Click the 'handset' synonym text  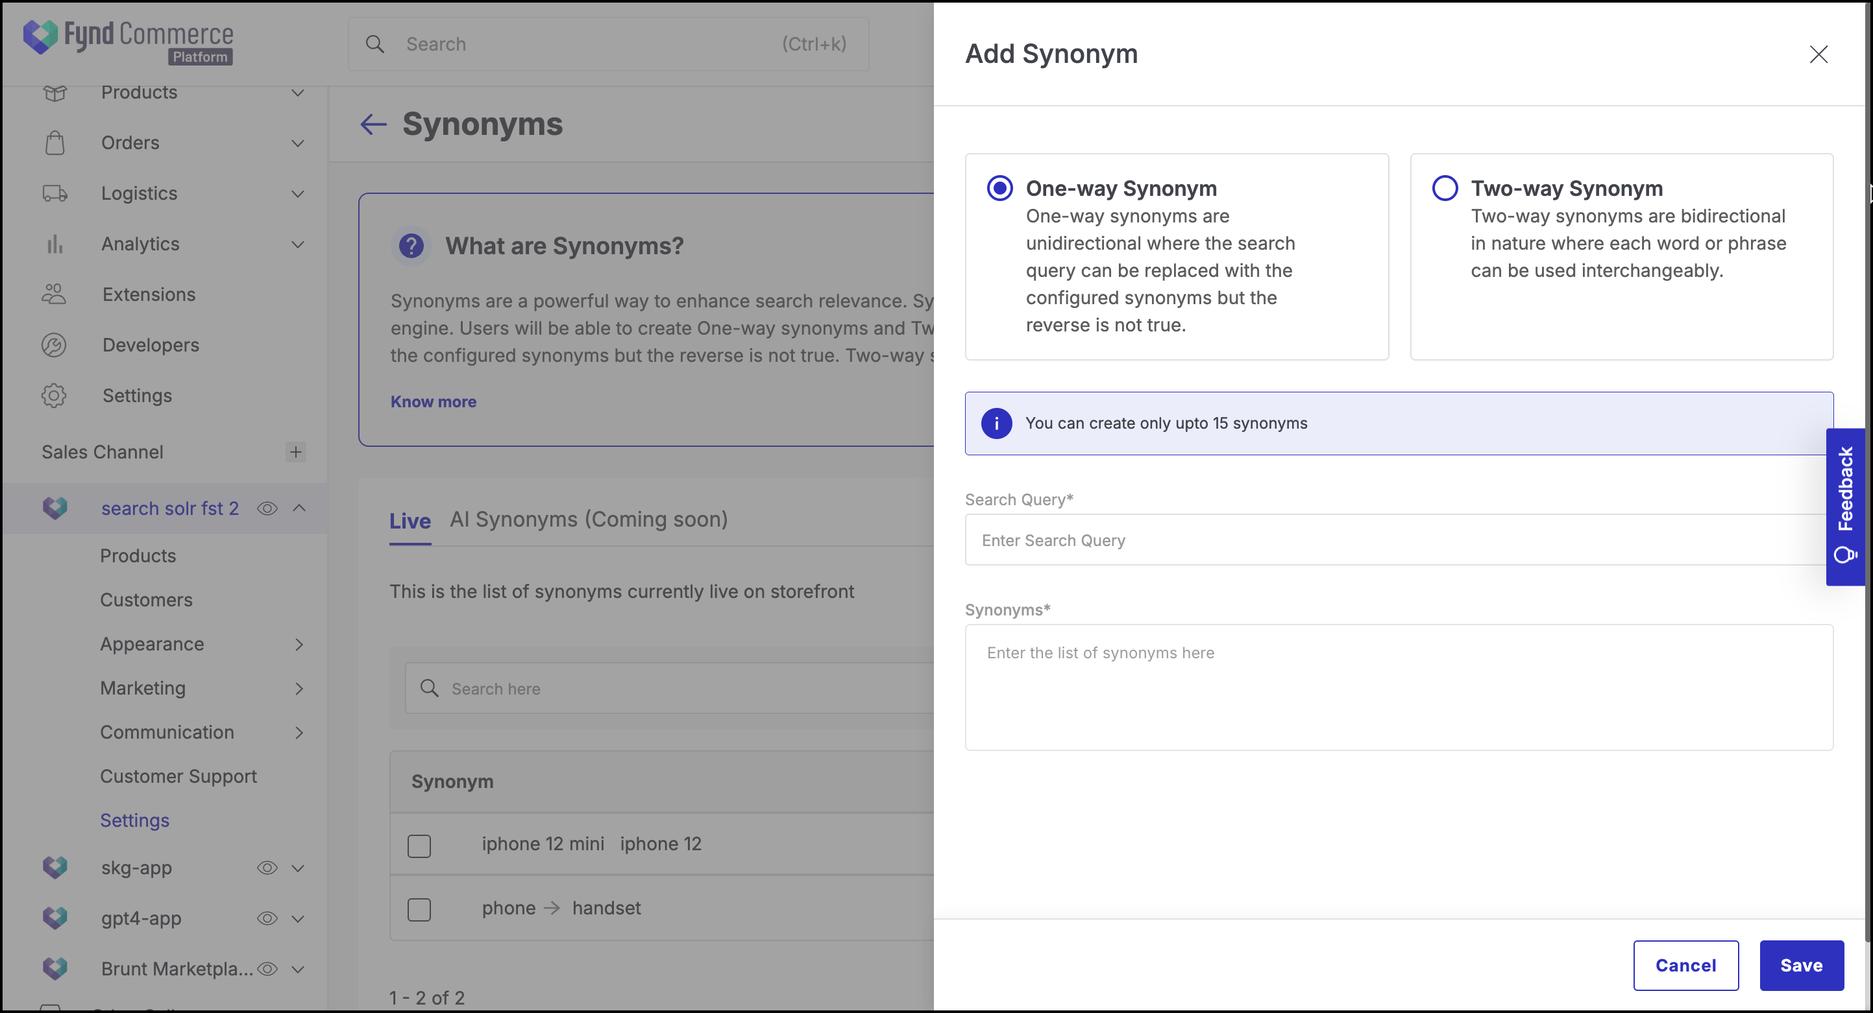point(606,909)
